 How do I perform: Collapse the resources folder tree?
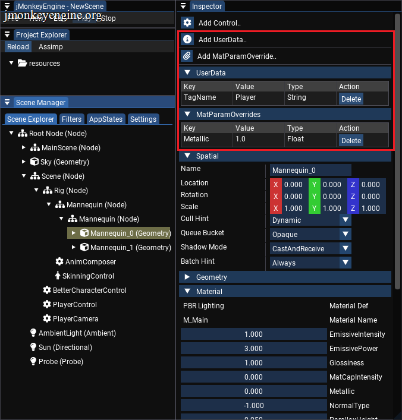click(x=11, y=63)
